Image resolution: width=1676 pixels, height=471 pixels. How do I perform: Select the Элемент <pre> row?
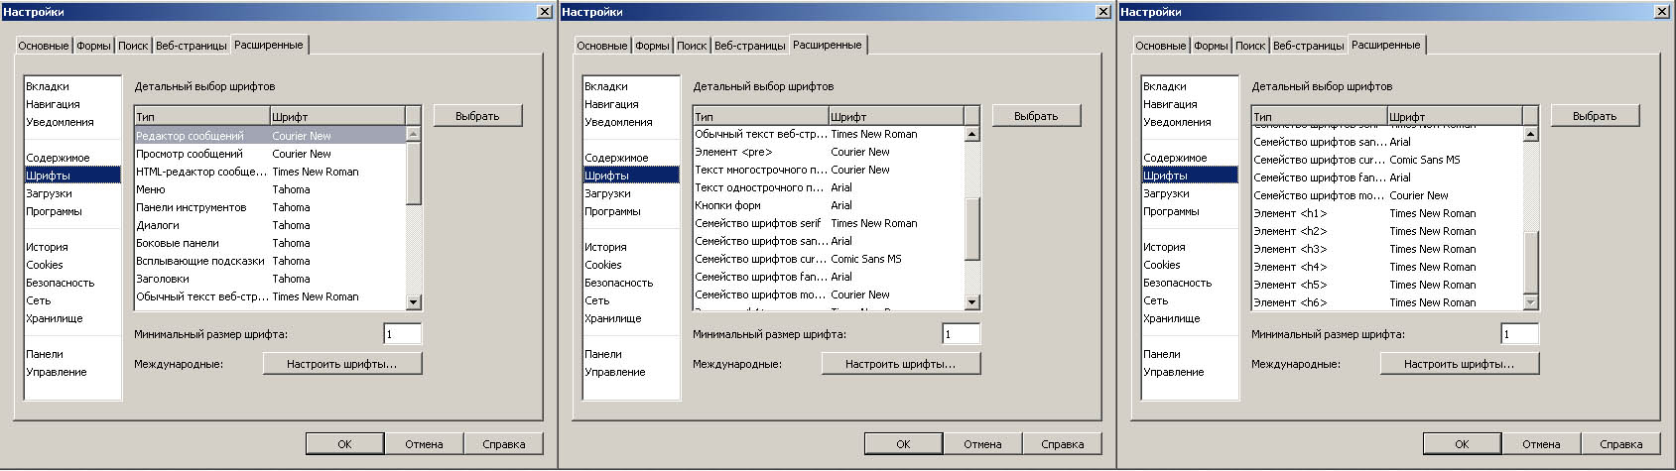829,152
